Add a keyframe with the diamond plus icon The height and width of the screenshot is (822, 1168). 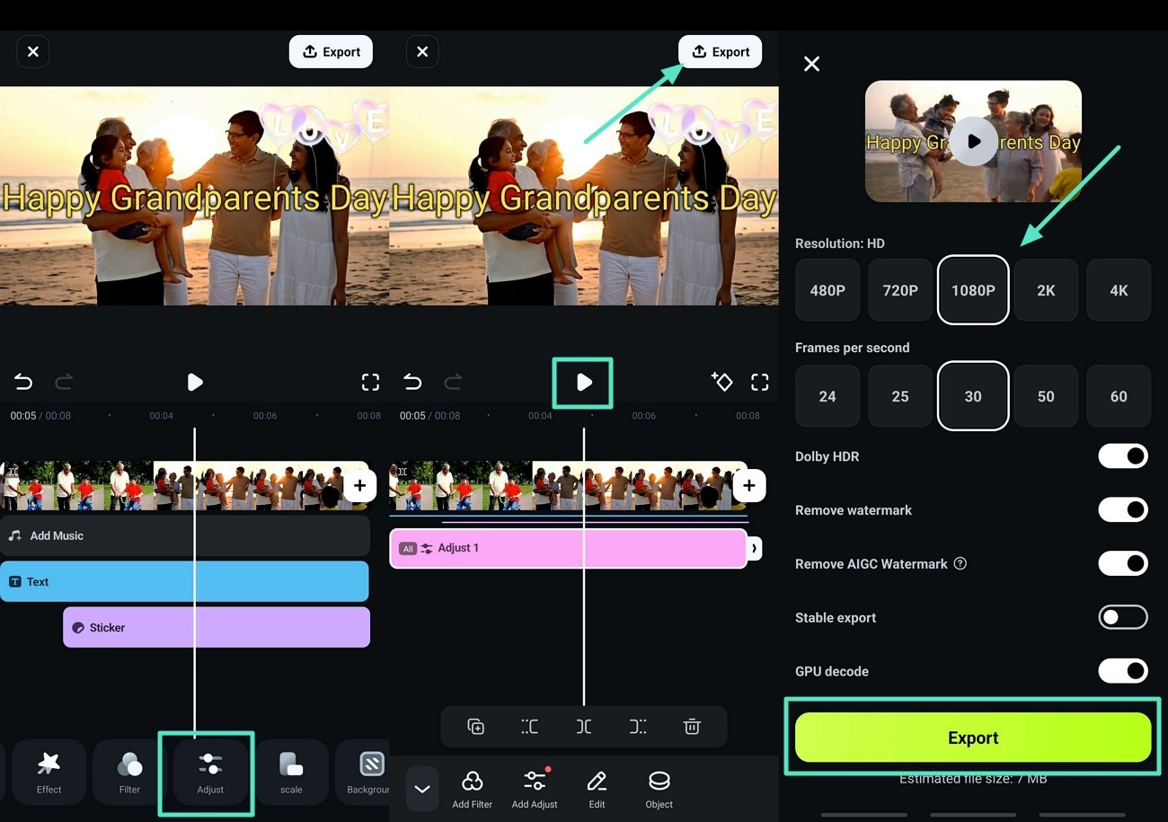[721, 382]
